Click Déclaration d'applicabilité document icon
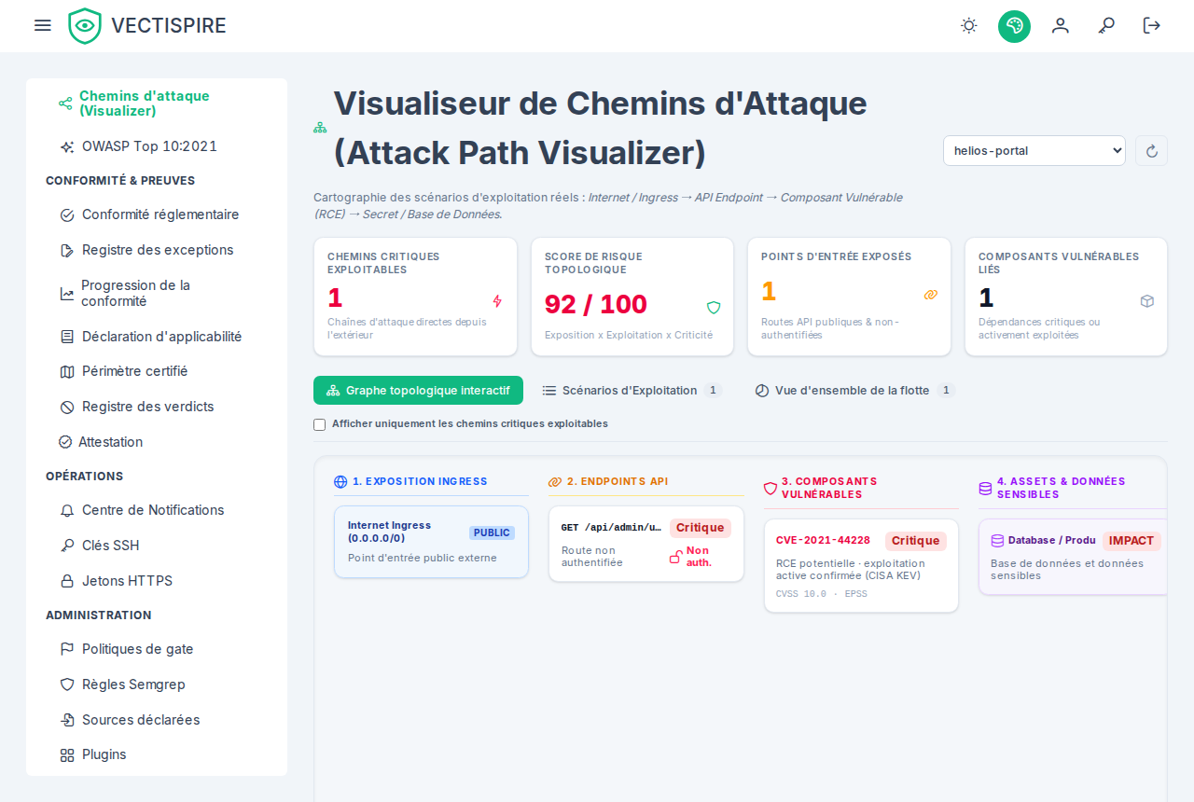The width and height of the screenshot is (1194, 802). pos(67,337)
